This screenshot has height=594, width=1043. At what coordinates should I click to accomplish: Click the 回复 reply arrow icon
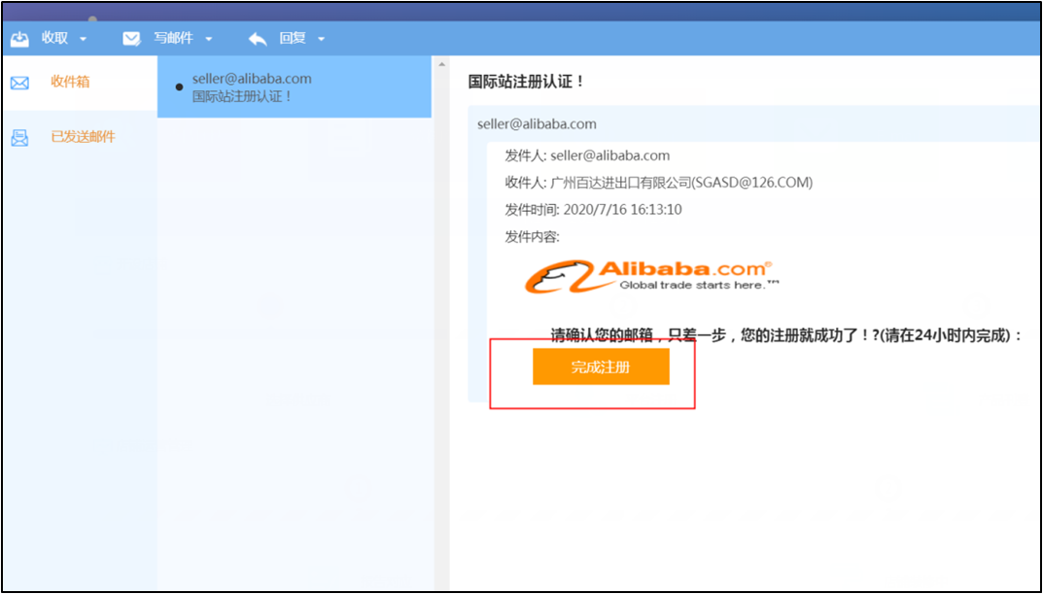[x=258, y=39]
